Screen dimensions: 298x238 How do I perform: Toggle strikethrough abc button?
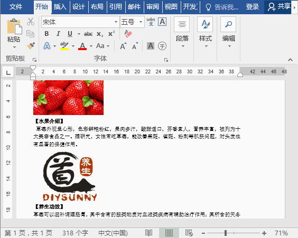(88, 34)
